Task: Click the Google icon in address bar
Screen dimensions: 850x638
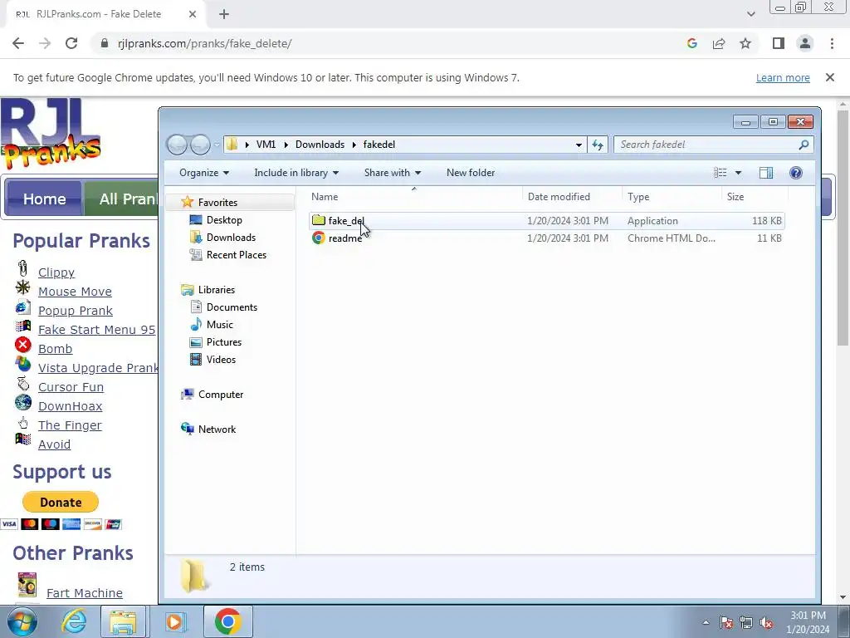Action: point(691,43)
